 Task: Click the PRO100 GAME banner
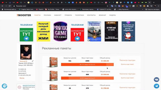[60, 31]
